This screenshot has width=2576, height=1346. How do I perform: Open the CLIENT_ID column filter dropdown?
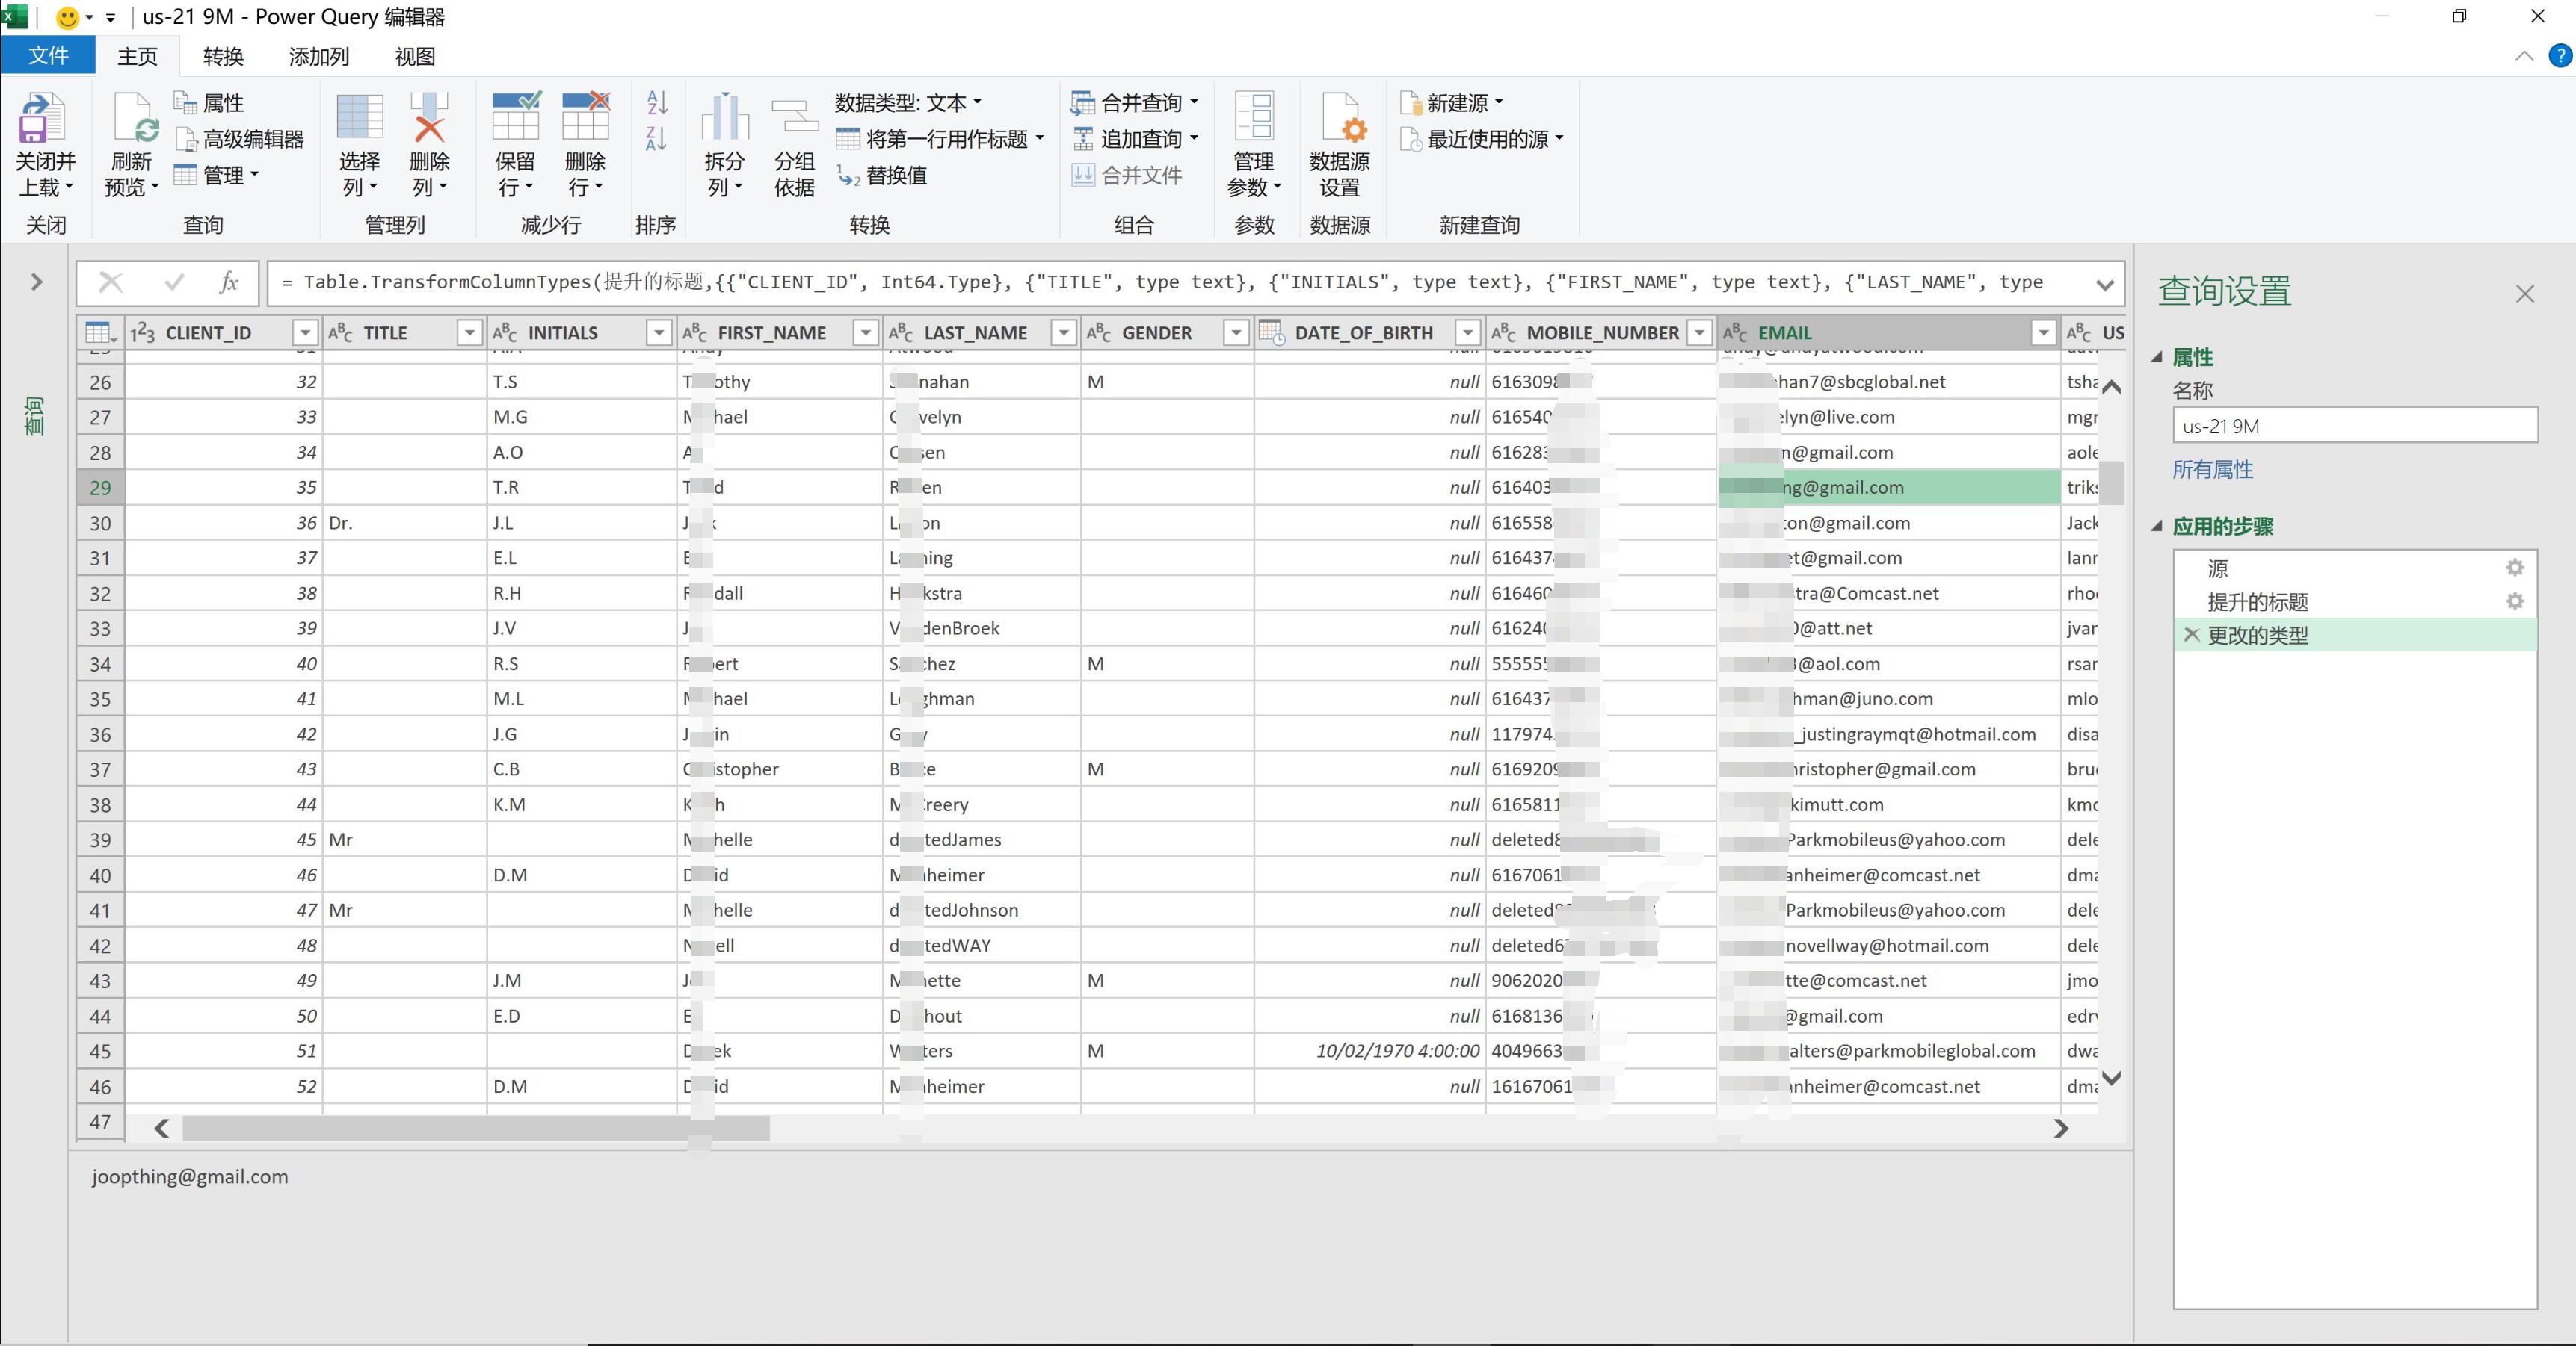tap(305, 332)
